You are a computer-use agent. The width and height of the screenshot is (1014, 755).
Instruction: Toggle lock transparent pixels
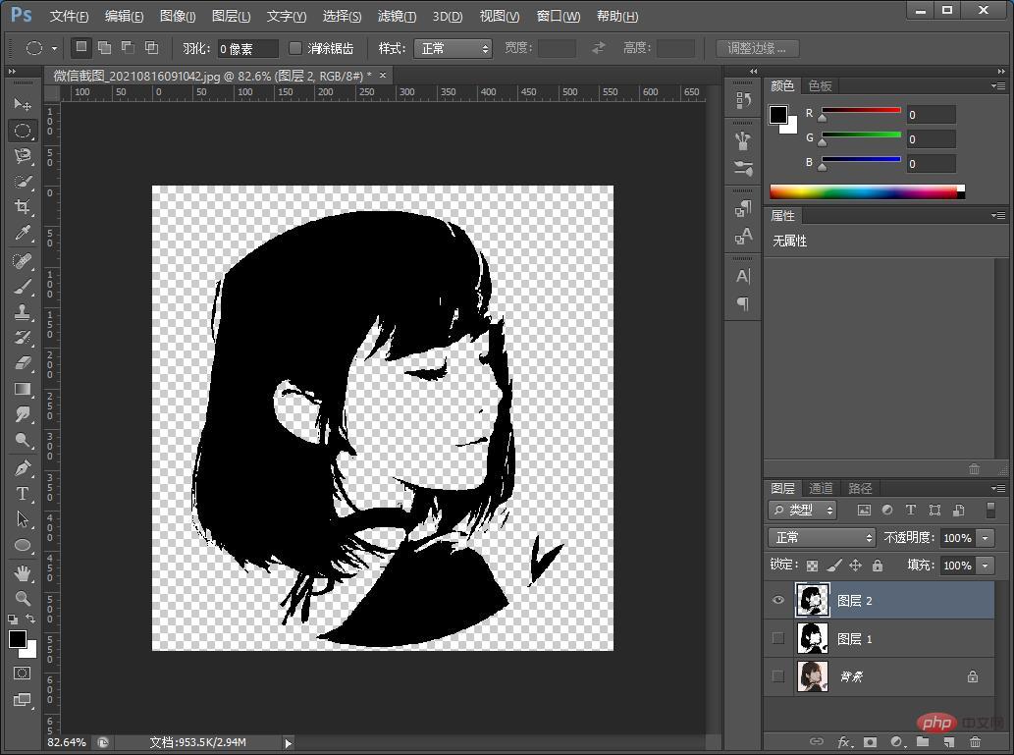point(812,566)
